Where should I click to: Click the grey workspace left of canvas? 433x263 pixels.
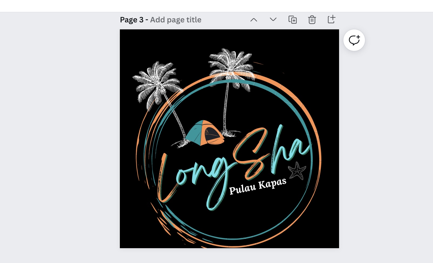click(x=59, y=135)
